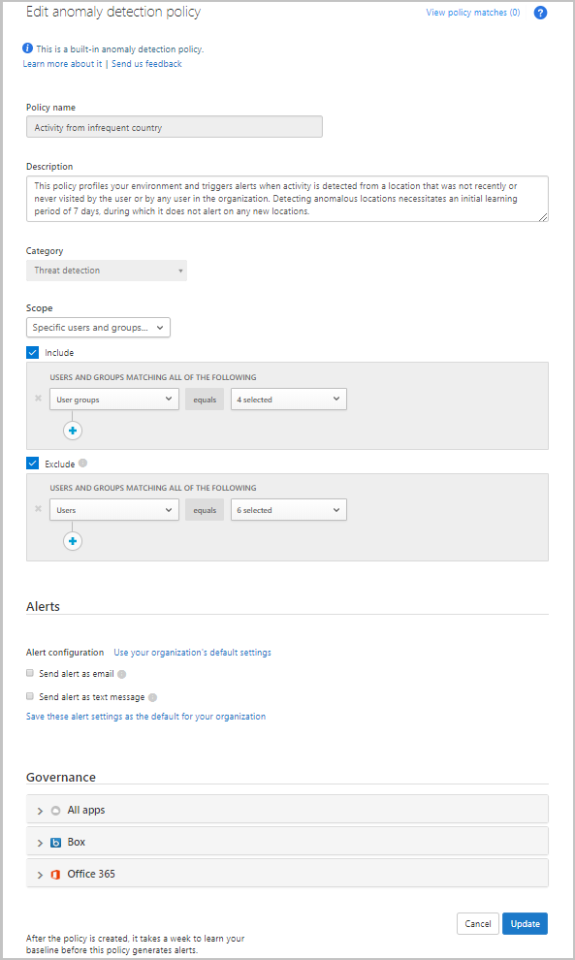Remove the Users exclude filter row
This screenshot has height=960, width=575.
(38, 509)
